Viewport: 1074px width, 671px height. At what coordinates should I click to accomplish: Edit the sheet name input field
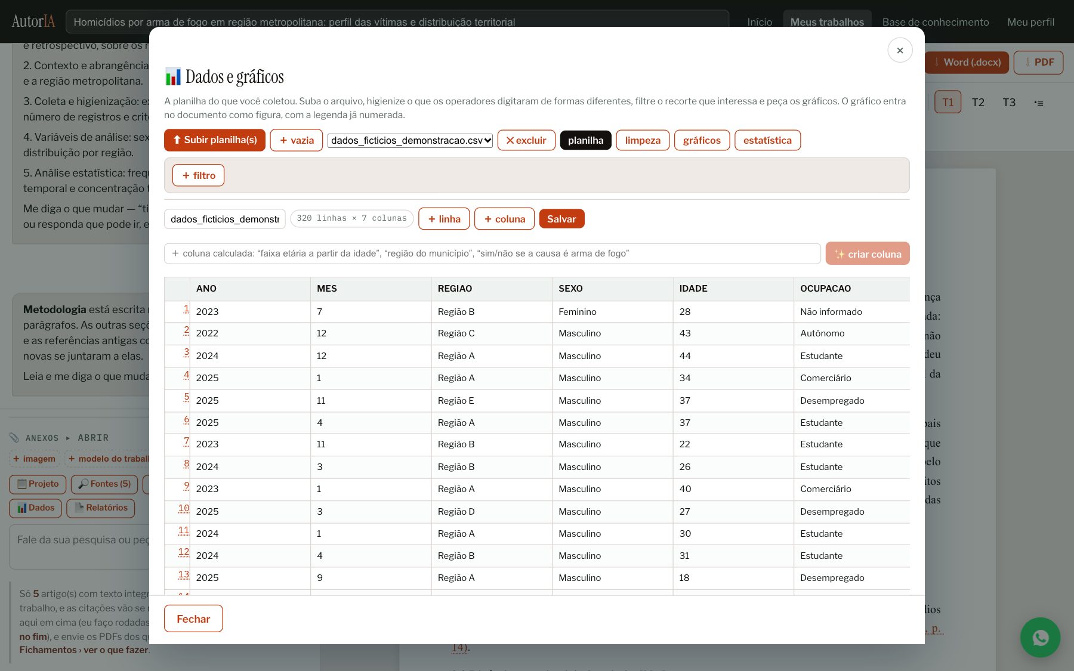tap(225, 219)
